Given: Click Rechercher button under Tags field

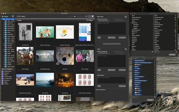Looking at the screenshot, I should point(112,70).
